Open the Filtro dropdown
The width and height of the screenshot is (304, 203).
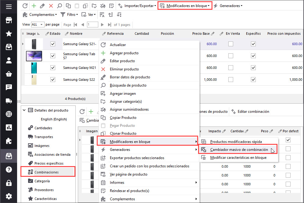coord(69,15)
